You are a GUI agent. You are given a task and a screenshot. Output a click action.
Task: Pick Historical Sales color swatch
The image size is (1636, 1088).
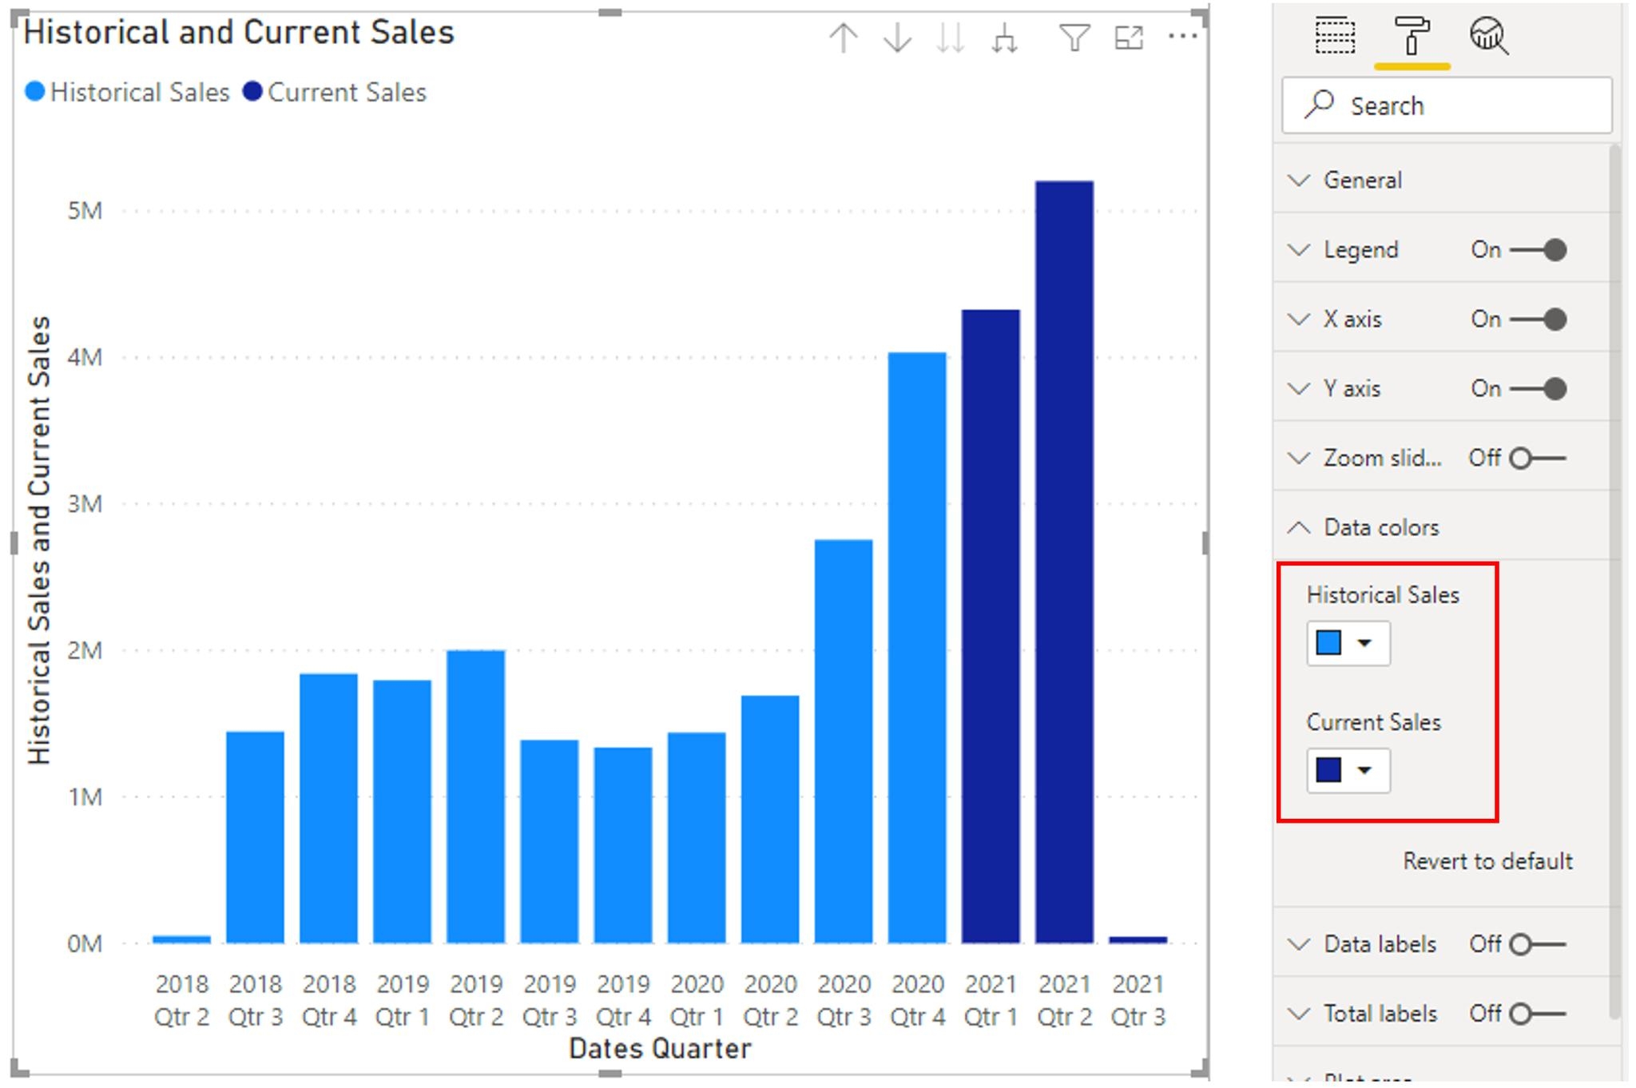tap(1328, 643)
